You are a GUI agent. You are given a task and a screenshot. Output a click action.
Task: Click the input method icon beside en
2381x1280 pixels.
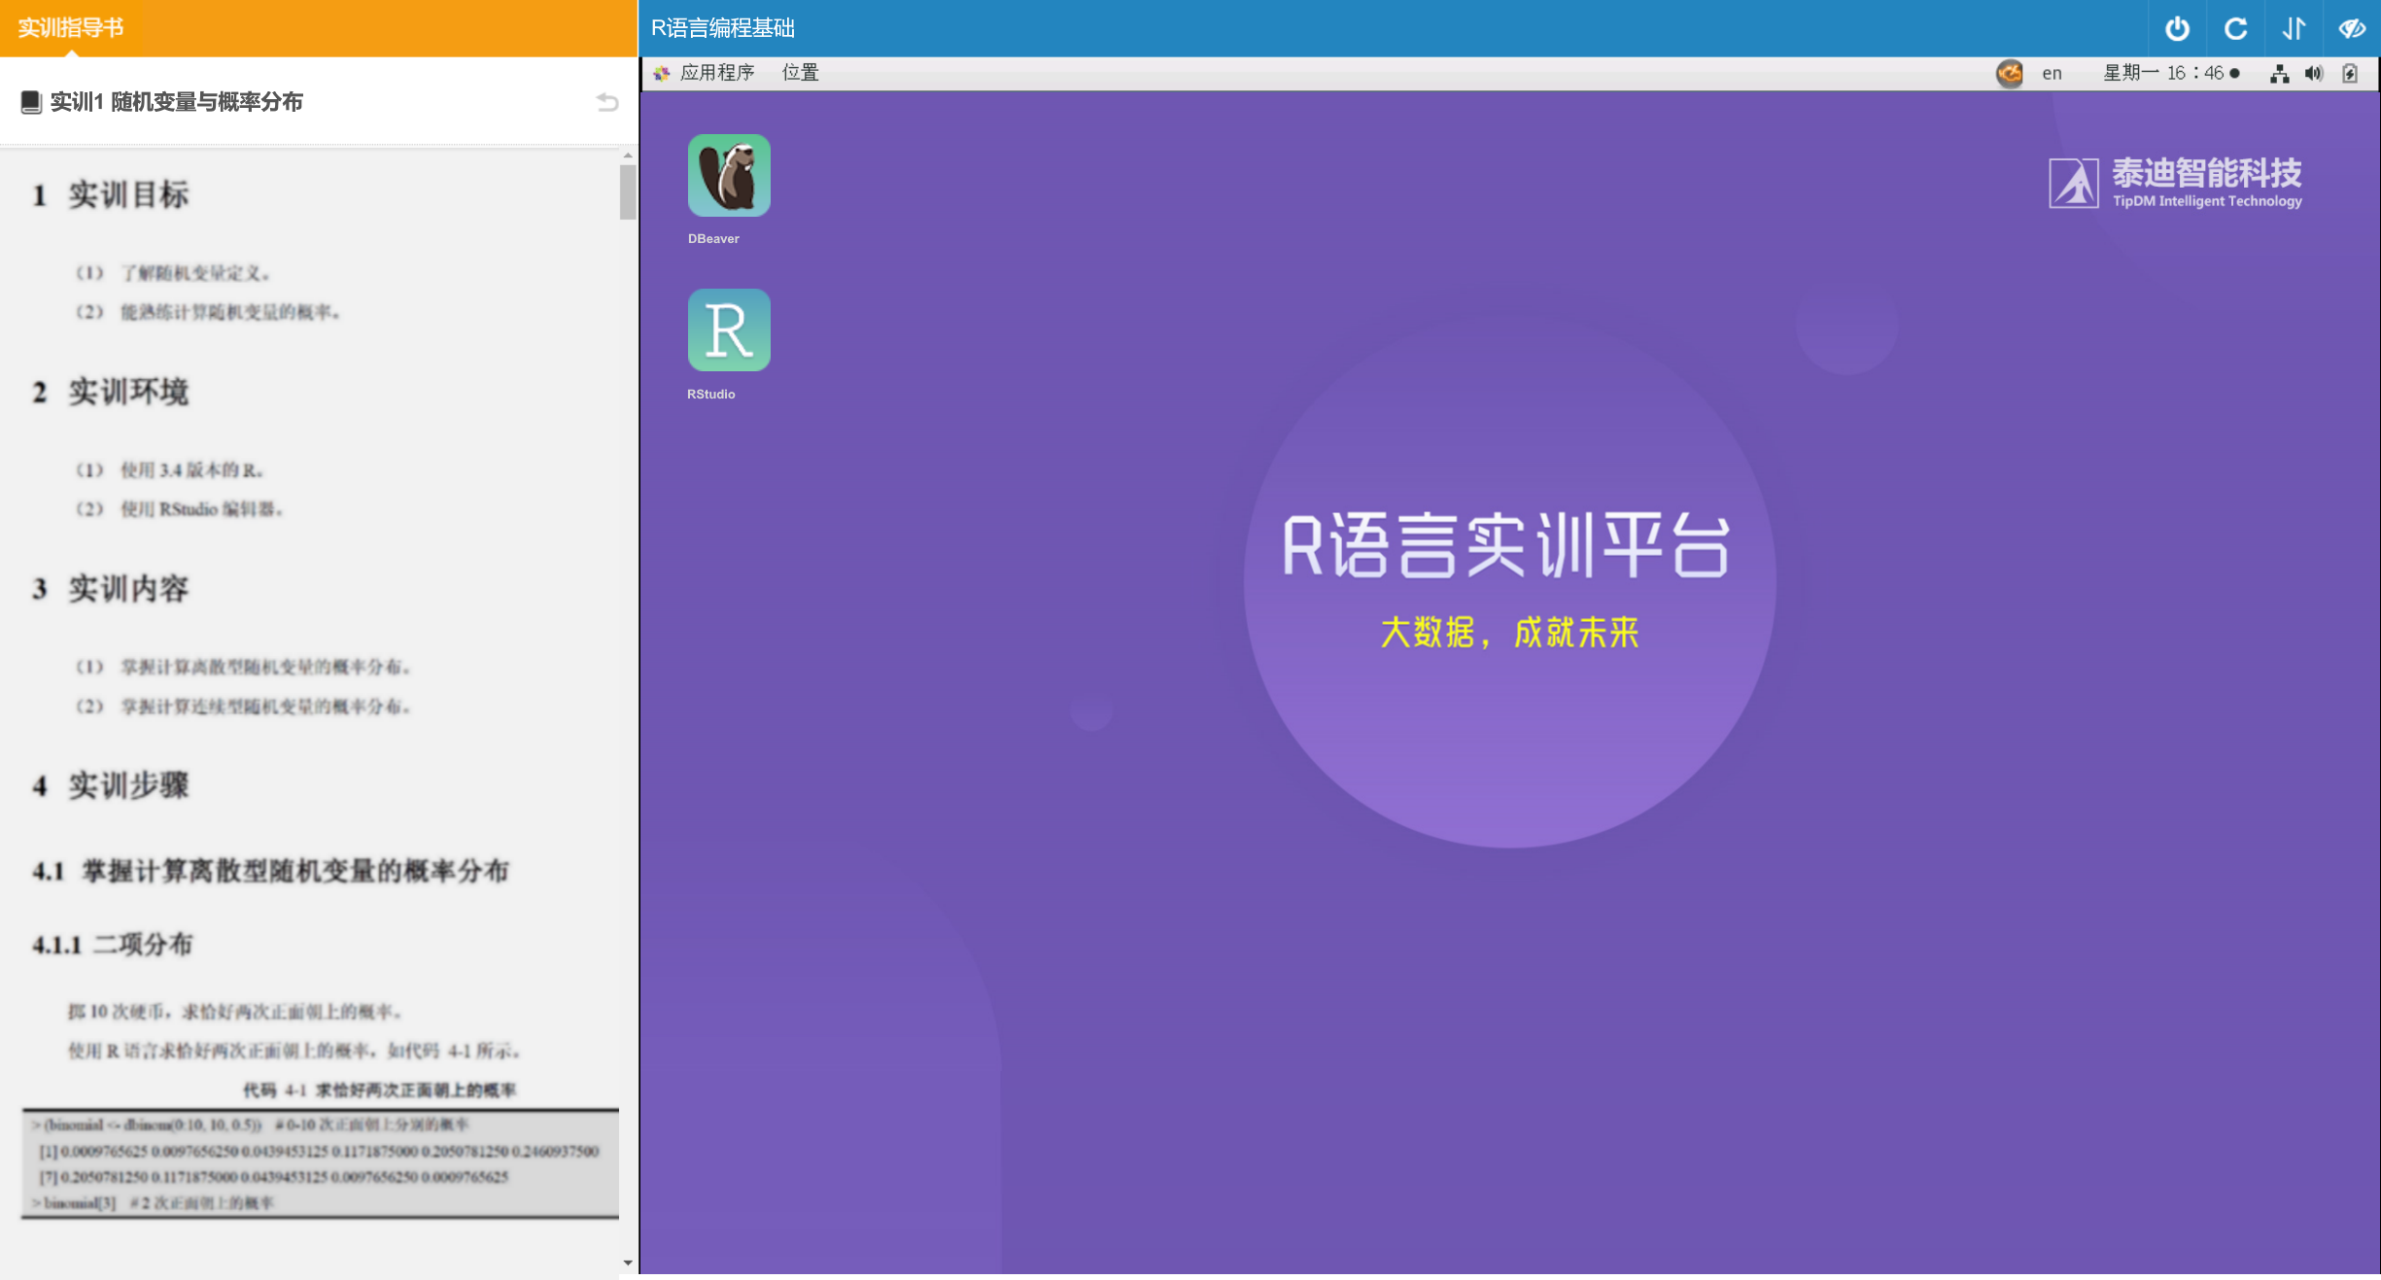(2009, 73)
